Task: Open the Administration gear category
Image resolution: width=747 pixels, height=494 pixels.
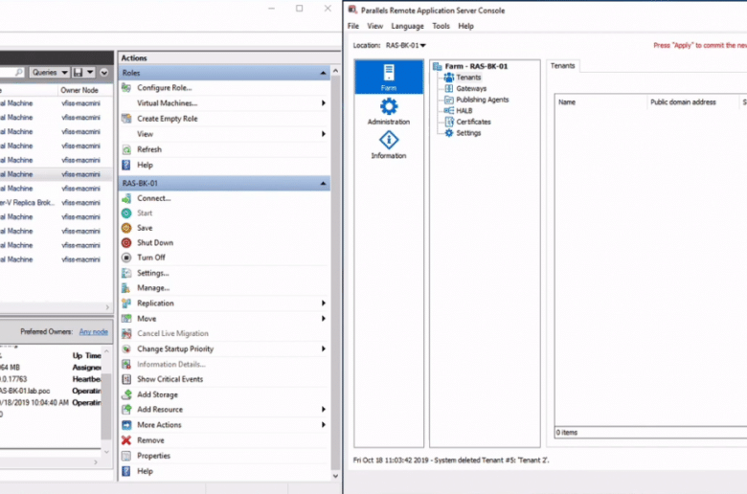Action: [x=389, y=111]
